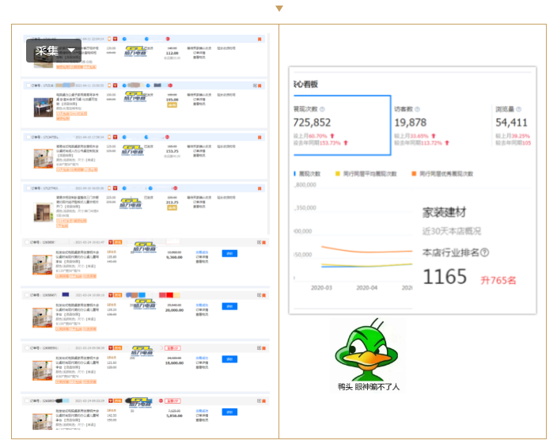
Task: Click the phone icon in second order header
Action: pyautogui.click(x=109, y=85)
